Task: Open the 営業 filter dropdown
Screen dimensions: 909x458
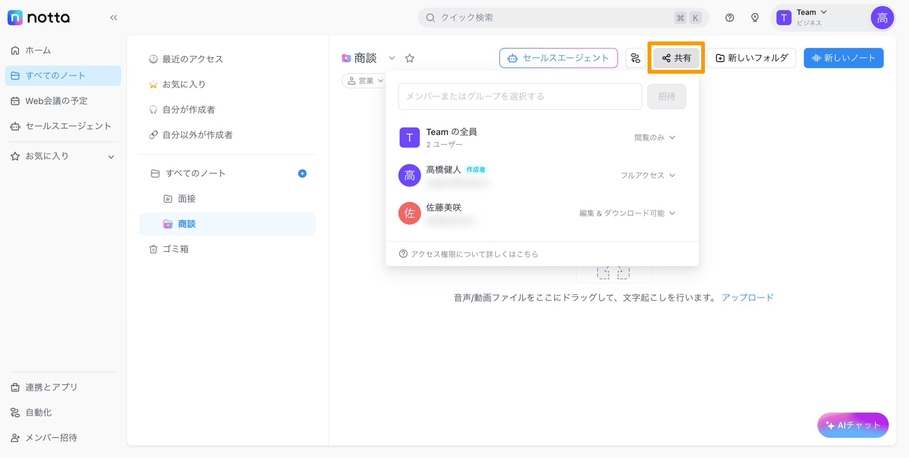Action: [x=365, y=81]
